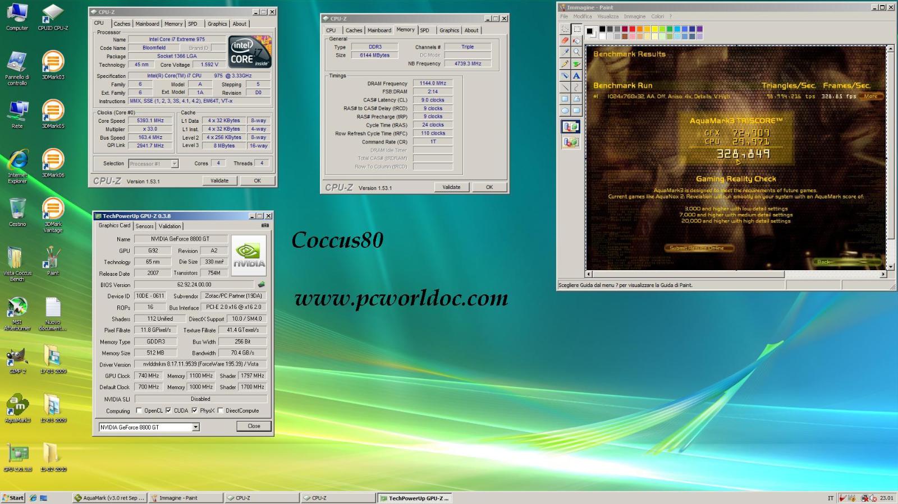The width and height of the screenshot is (898, 504).
Task: Click the More button in benchmark row
Action: (870, 96)
